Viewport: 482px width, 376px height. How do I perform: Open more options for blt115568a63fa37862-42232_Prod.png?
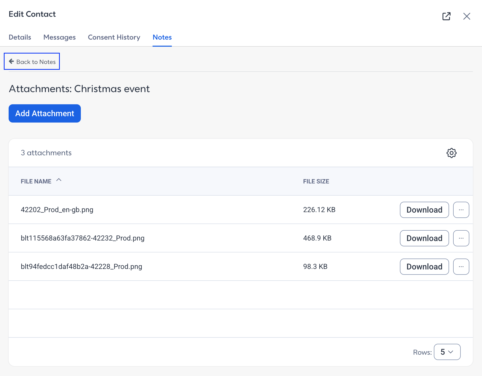coord(461,238)
